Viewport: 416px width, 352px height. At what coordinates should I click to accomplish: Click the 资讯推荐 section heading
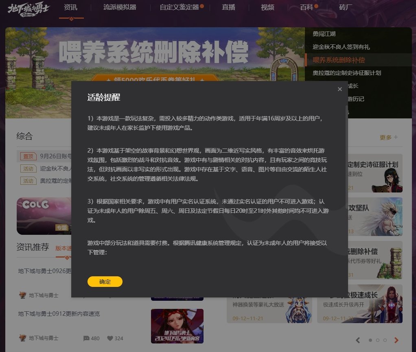click(33, 247)
